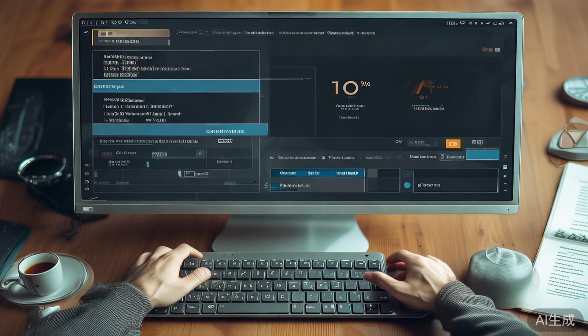Select the upper highlighted blue list row
The image size is (588, 336).
click(176, 86)
